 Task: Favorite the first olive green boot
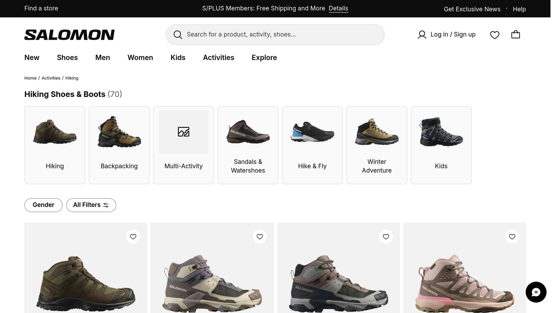point(133,237)
